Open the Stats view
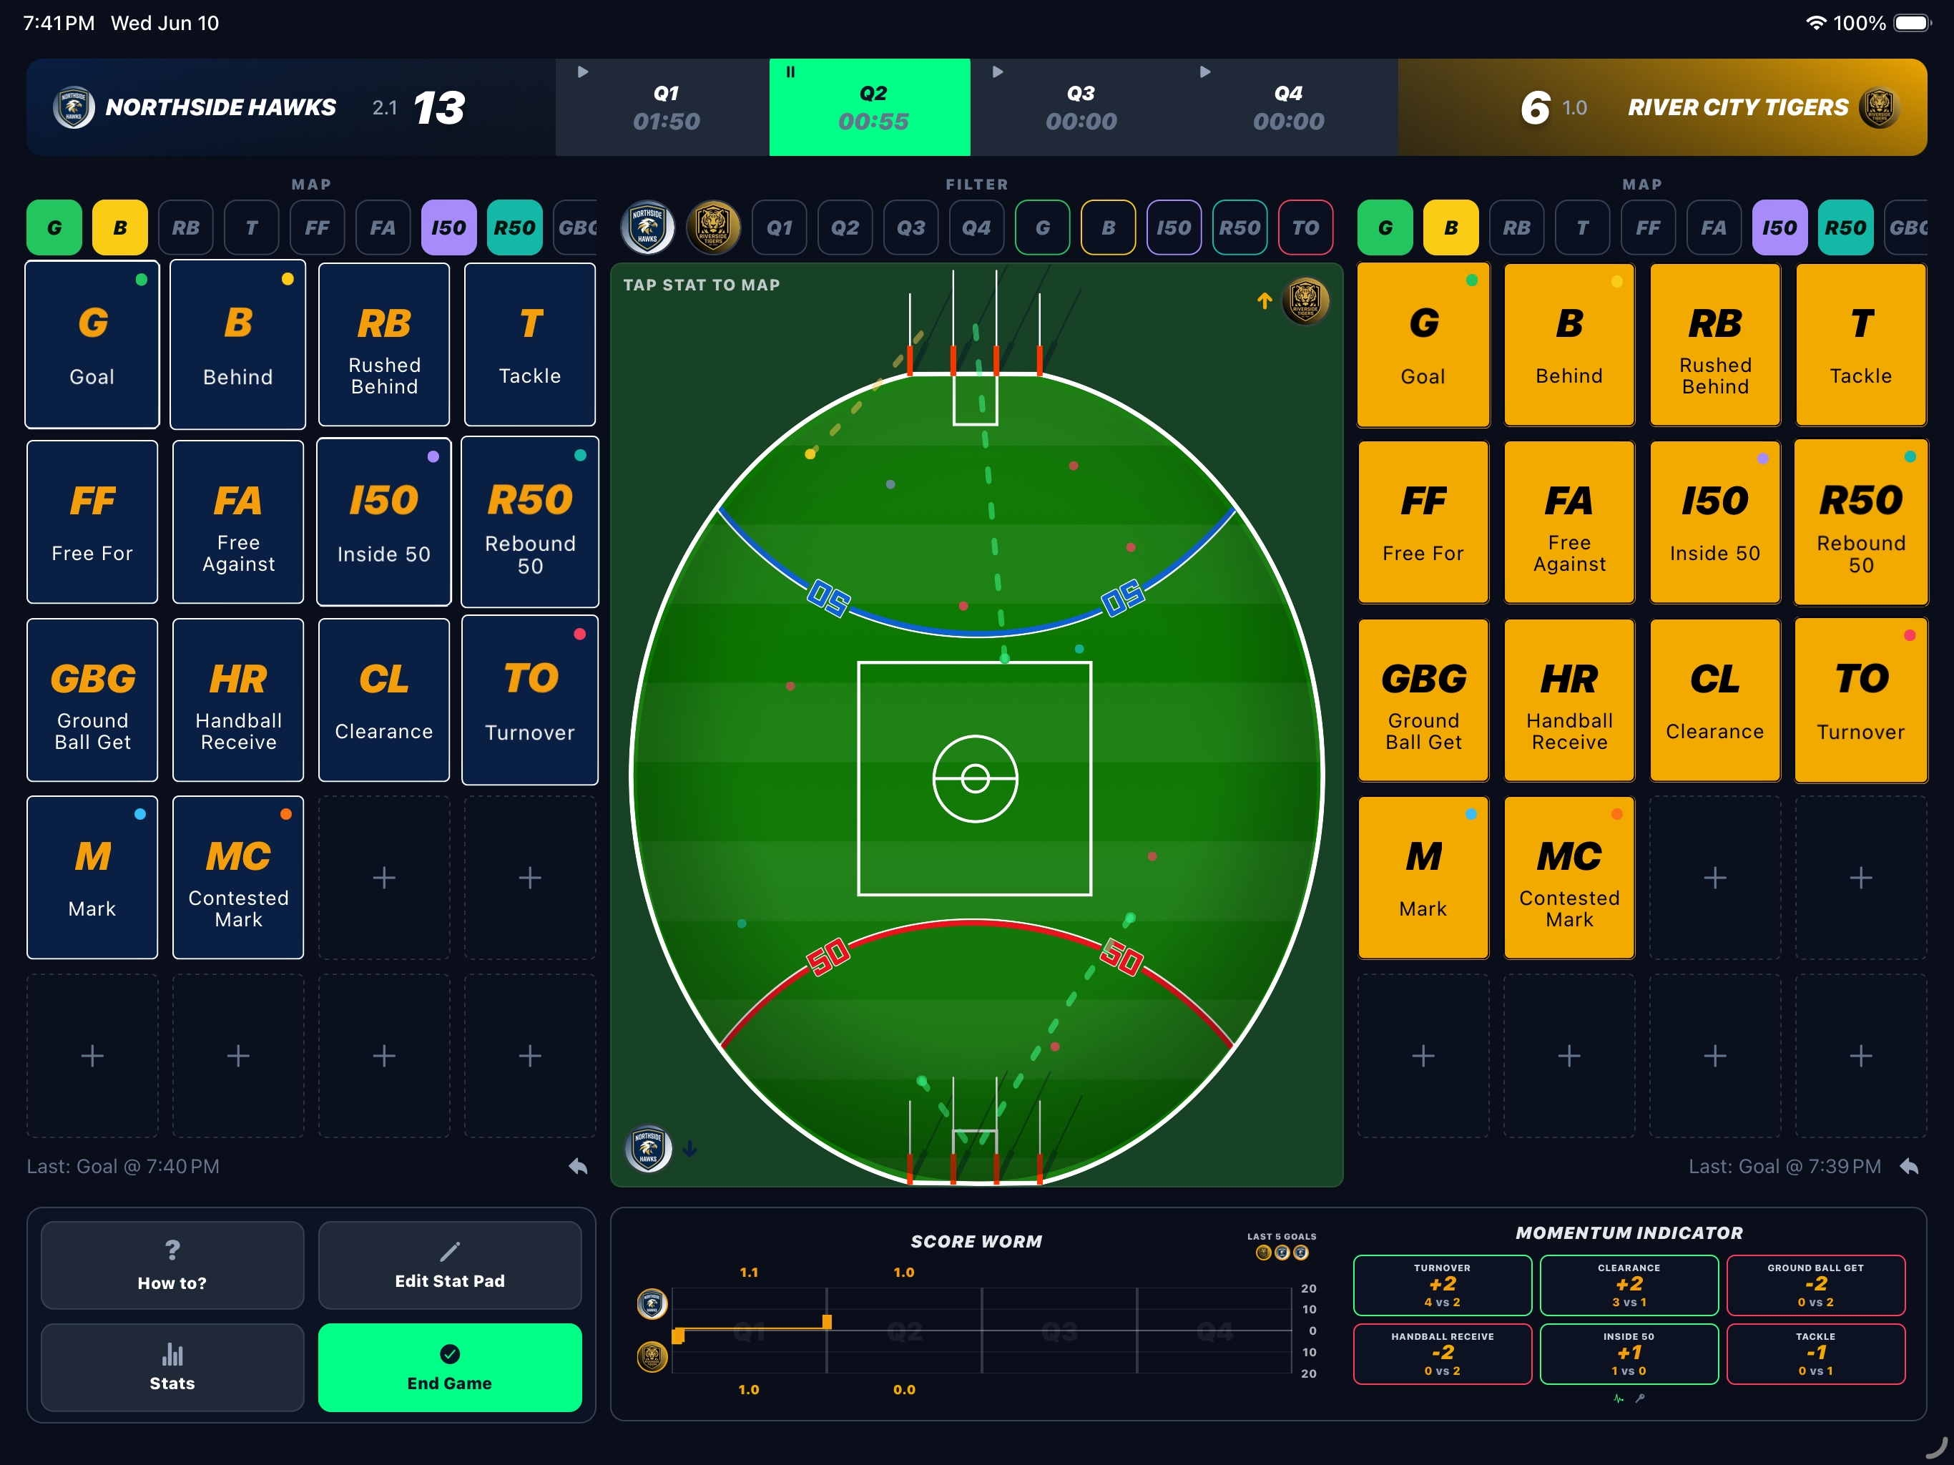The width and height of the screenshot is (1954, 1465). click(x=172, y=1367)
